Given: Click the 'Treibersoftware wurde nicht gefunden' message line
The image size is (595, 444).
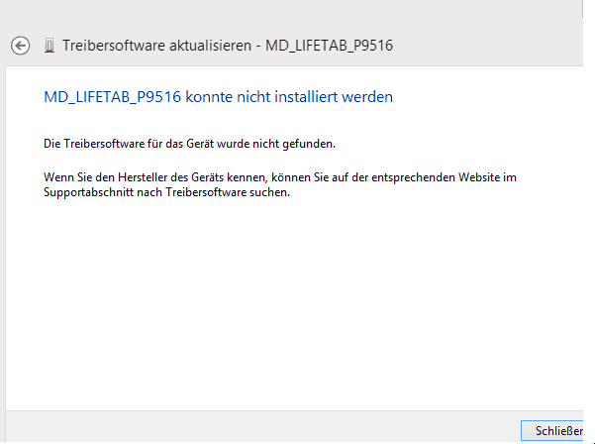Looking at the screenshot, I should [x=190, y=144].
